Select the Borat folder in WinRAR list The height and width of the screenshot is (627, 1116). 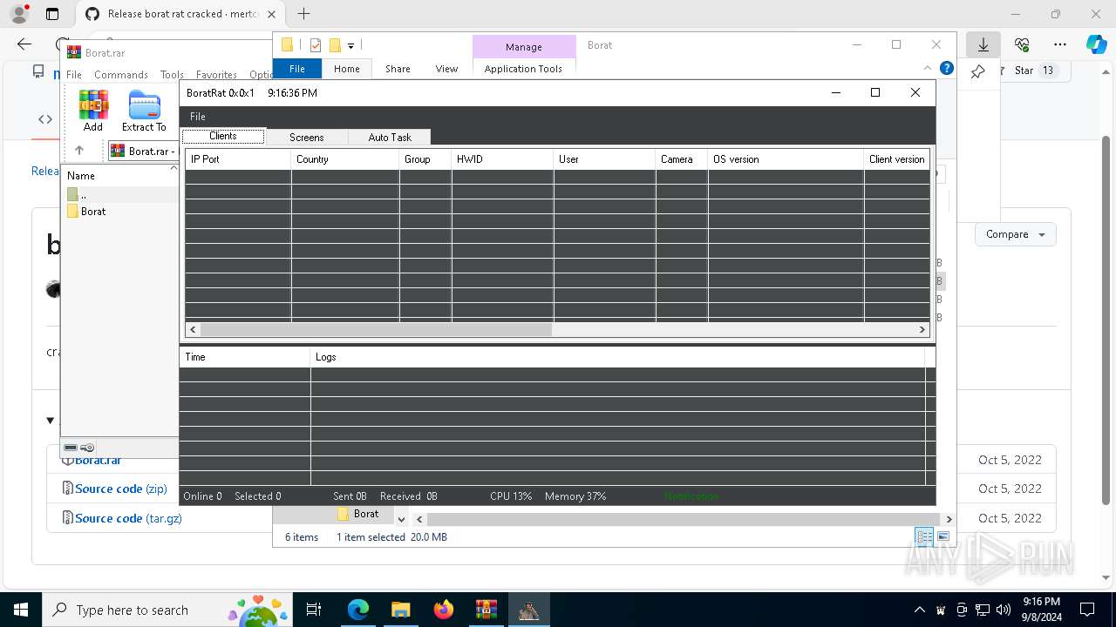point(93,212)
